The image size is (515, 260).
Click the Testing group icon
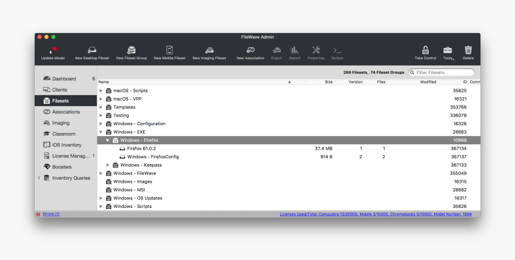click(109, 116)
